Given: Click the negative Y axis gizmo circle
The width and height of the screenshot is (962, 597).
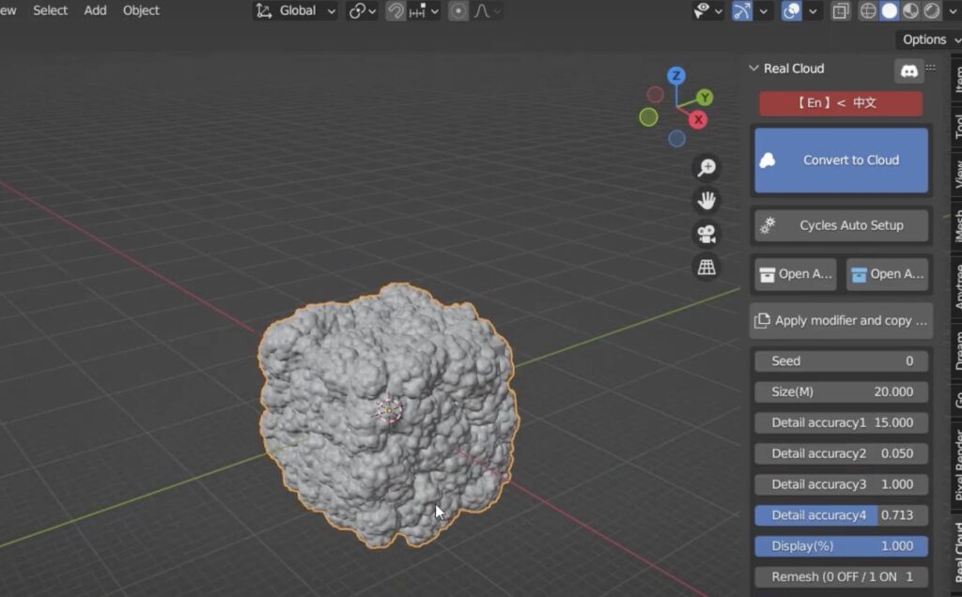Looking at the screenshot, I should coord(648,117).
